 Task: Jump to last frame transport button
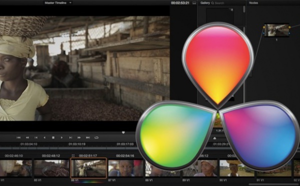[87, 137]
